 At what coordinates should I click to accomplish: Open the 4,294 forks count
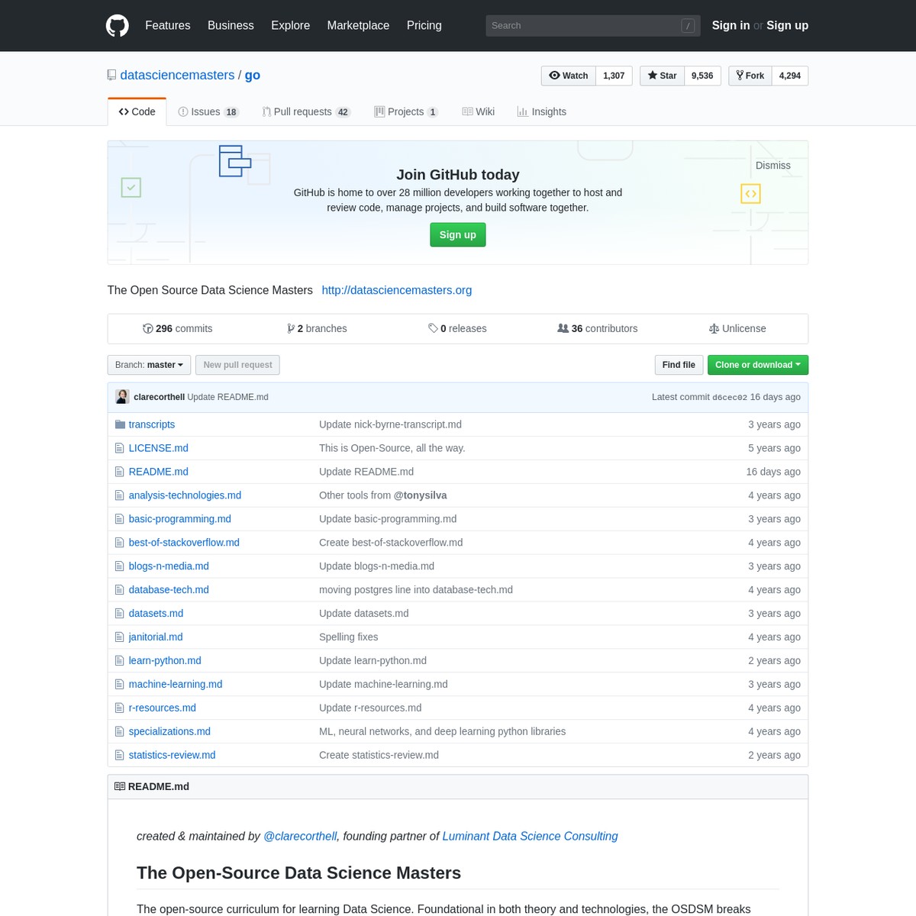click(x=790, y=76)
